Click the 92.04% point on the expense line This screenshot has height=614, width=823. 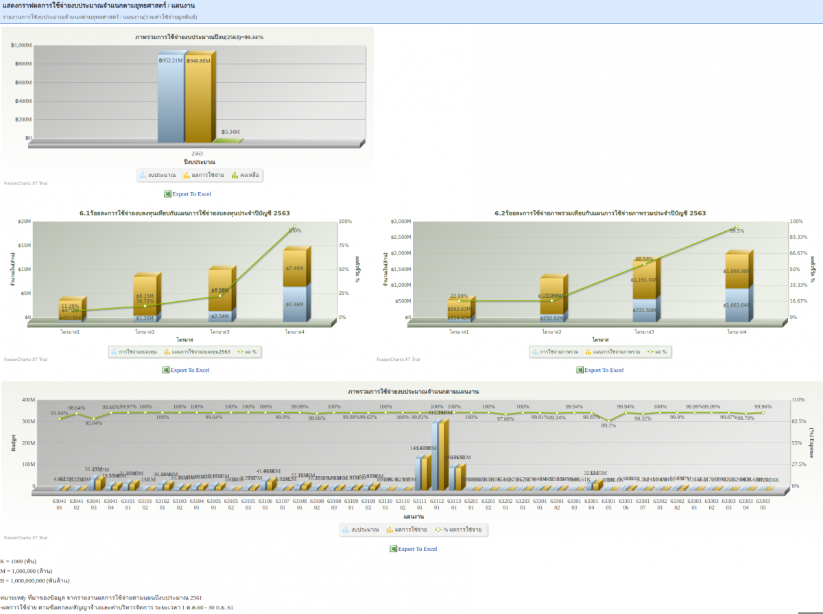point(94,418)
